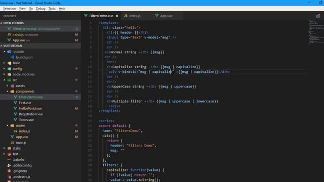This screenshot has height=182, width=324.
Task: Switch to the index.js editor tab
Action: pos(135,16)
